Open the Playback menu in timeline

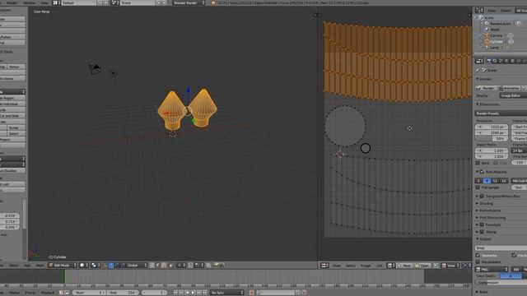click(48, 293)
